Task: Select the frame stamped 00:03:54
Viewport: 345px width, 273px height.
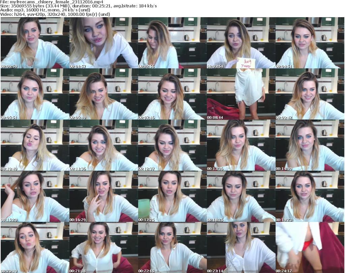Action: 241,43
